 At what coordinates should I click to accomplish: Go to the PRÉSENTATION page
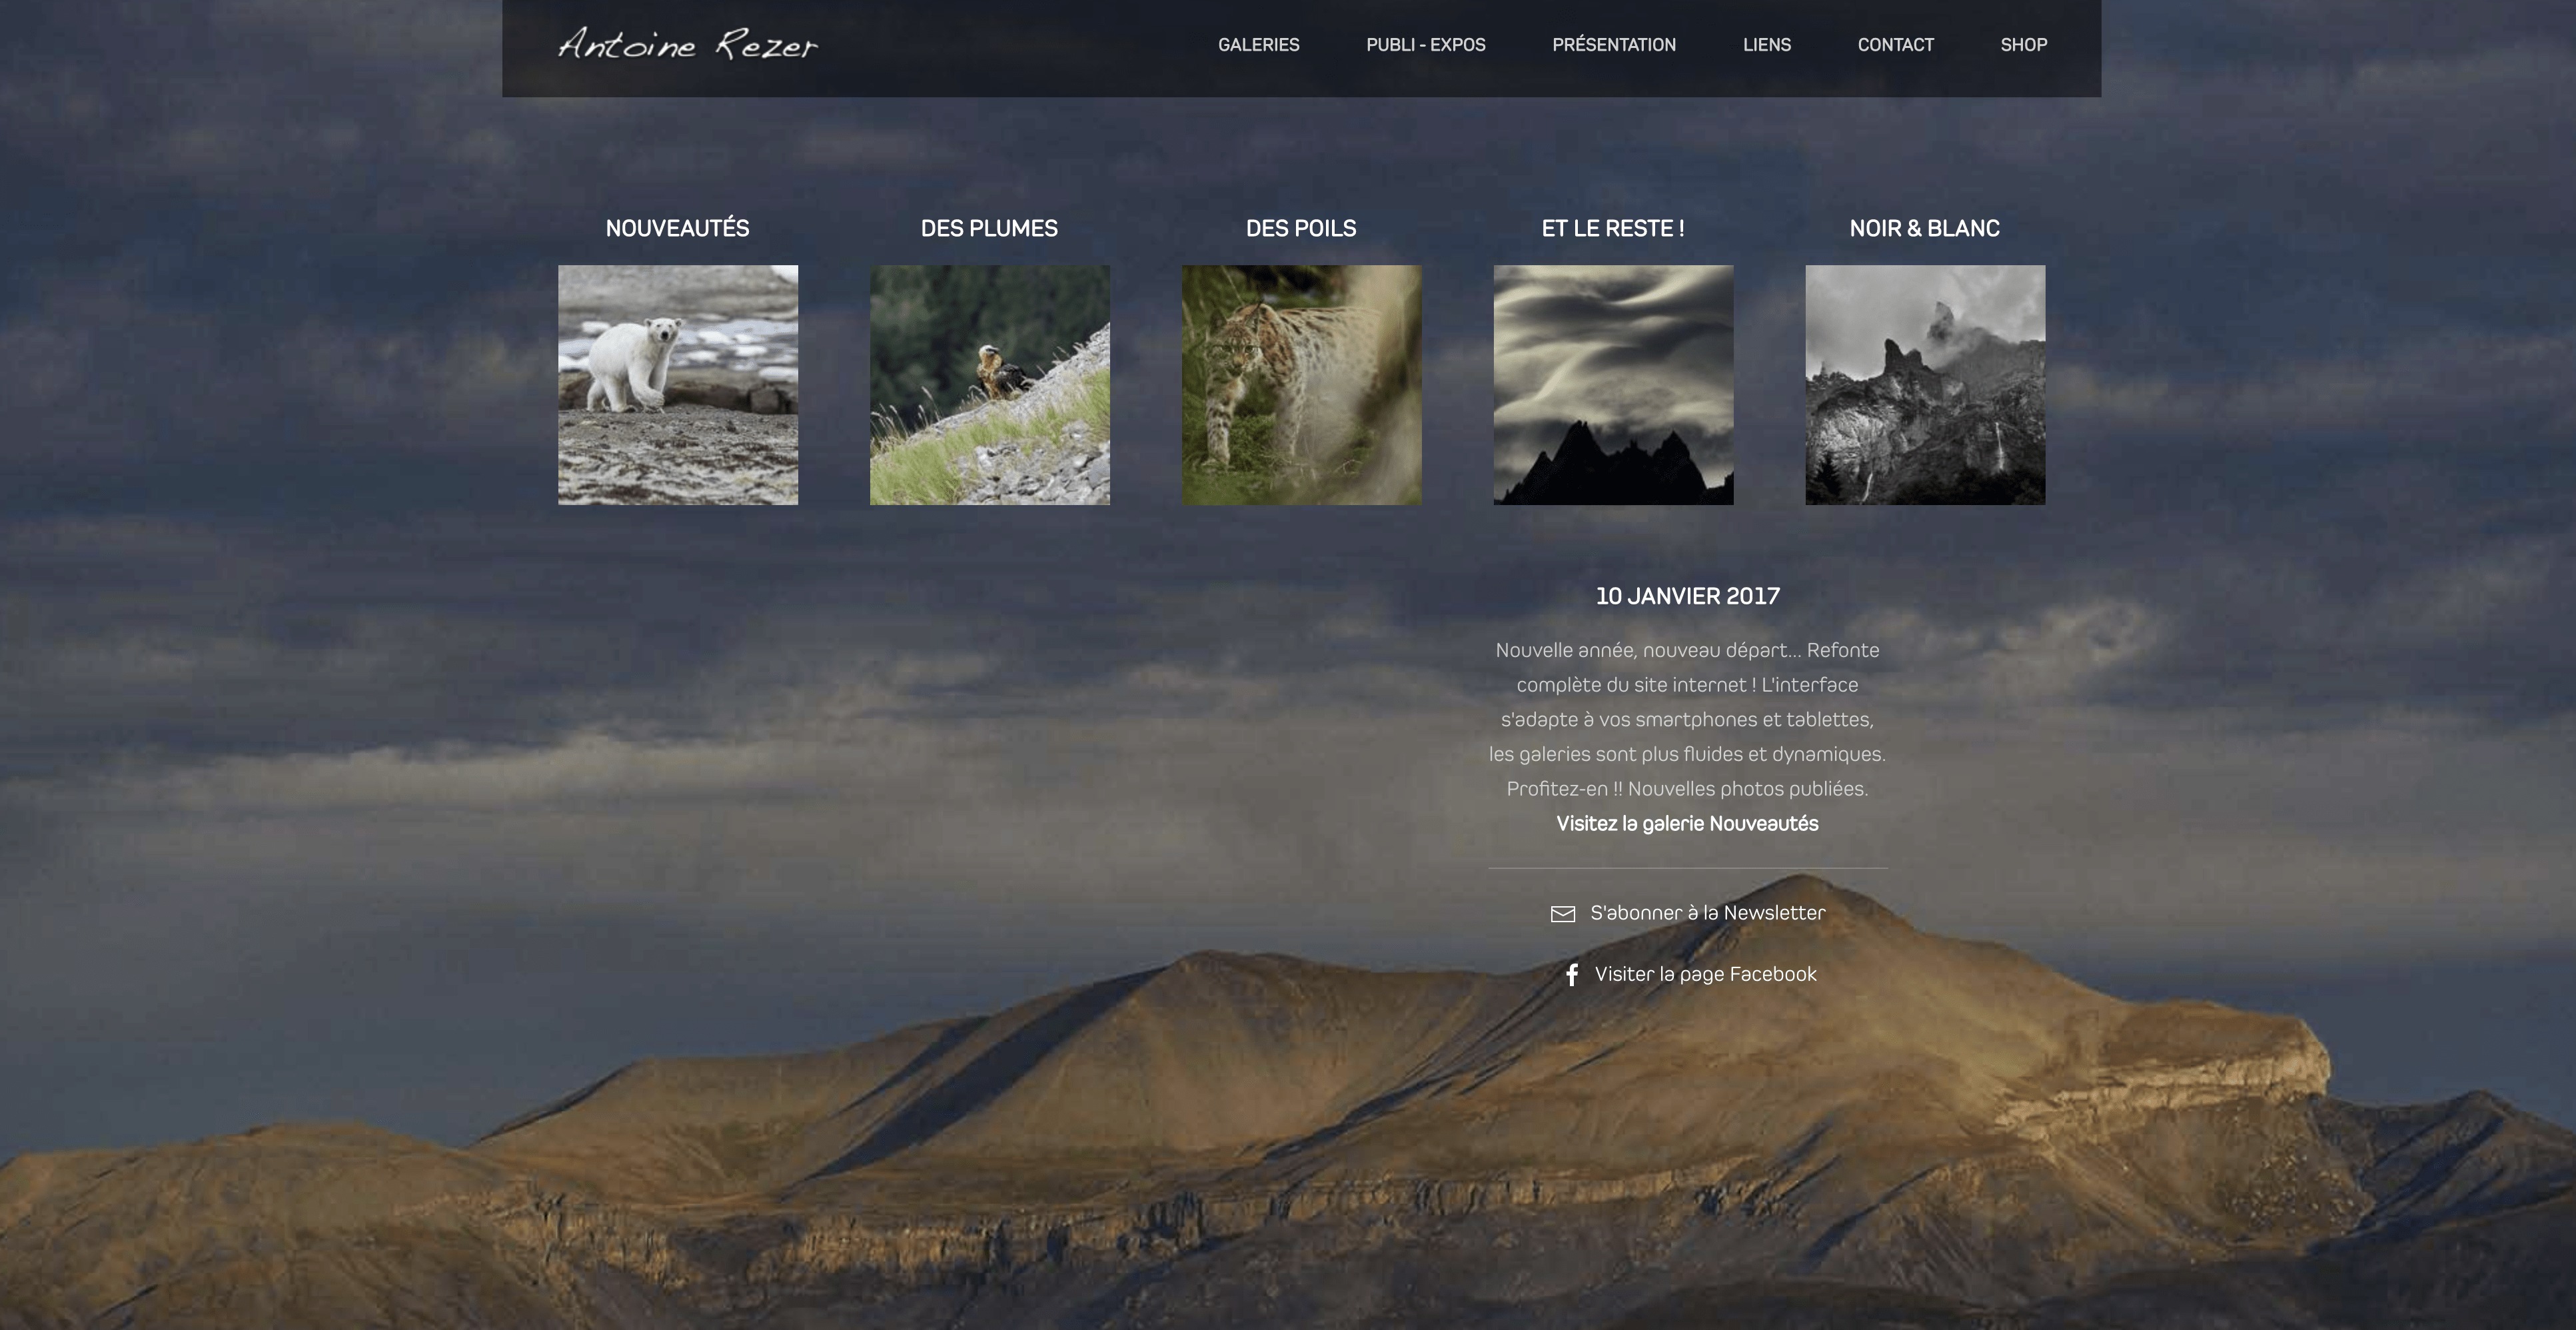(1613, 45)
